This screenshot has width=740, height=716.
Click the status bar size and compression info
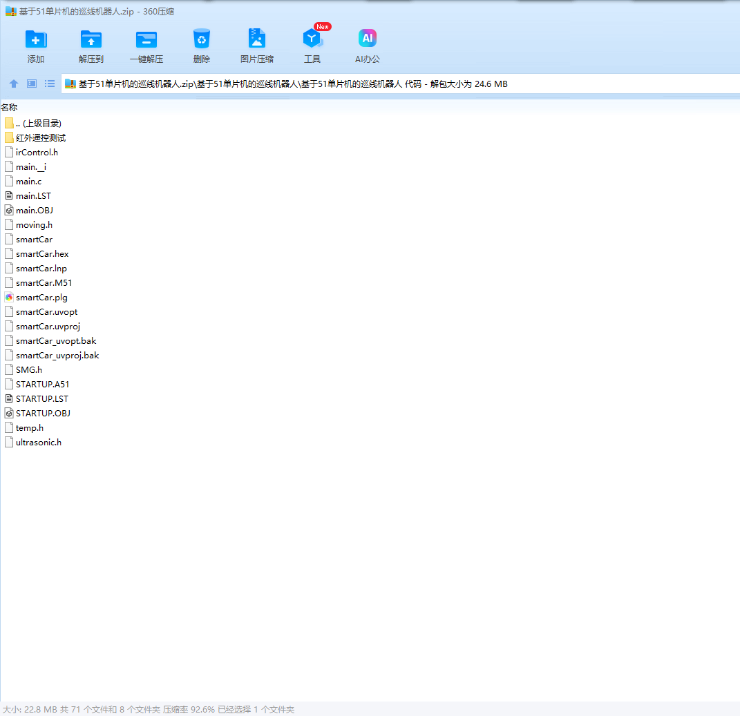(x=149, y=709)
